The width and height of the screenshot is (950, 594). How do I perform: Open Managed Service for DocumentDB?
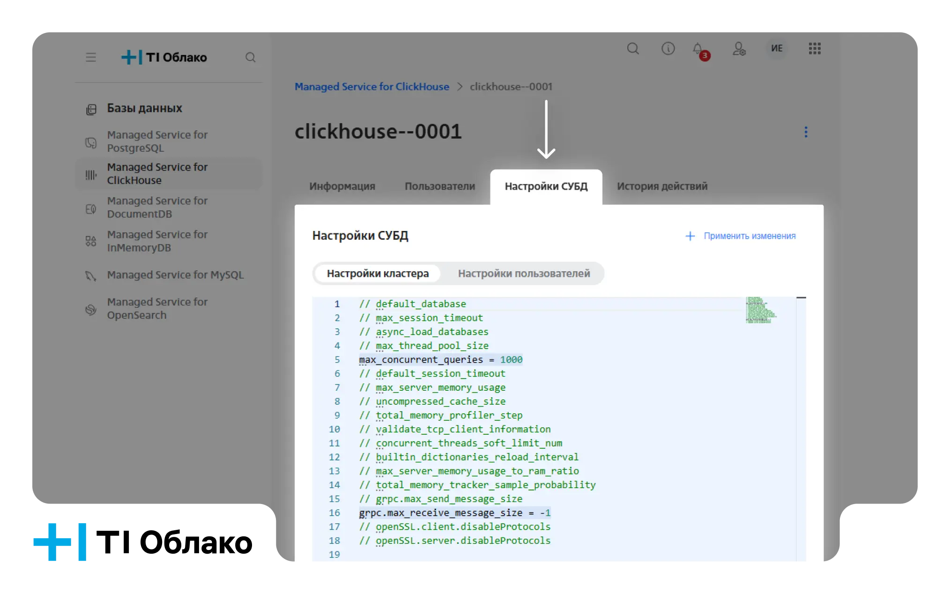[x=168, y=207]
